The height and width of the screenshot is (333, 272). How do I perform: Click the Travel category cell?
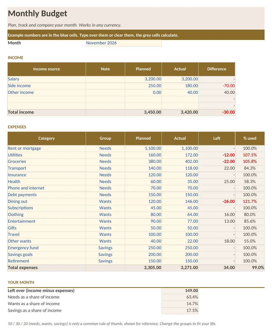point(47,235)
